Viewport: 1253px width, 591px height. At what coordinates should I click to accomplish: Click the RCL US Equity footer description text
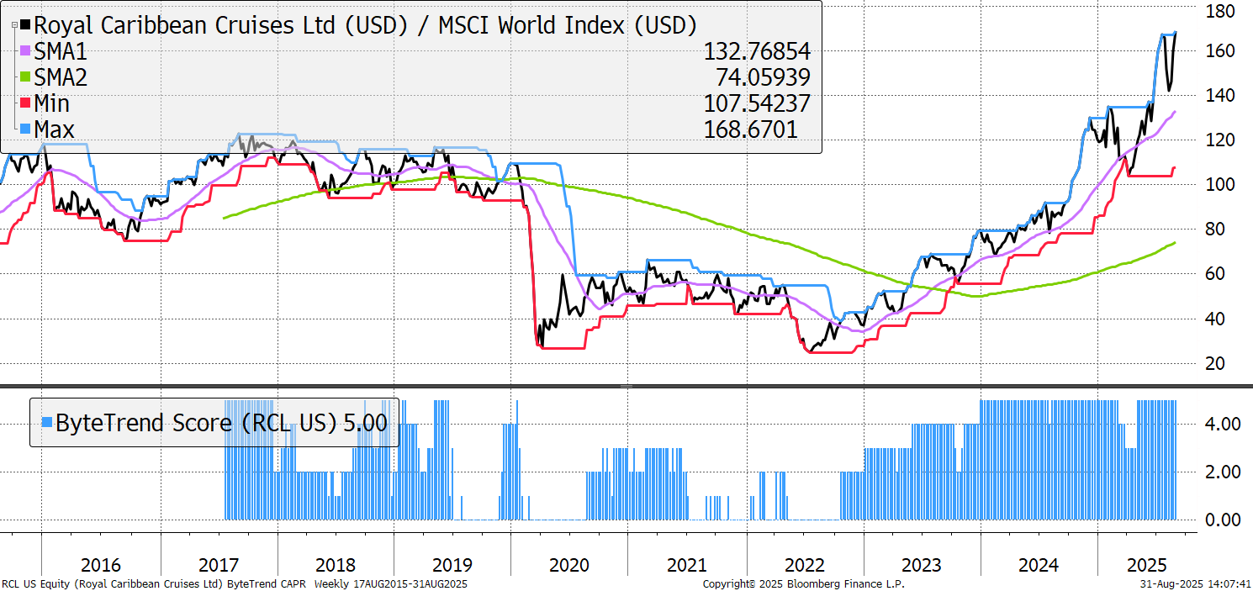(x=234, y=583)
